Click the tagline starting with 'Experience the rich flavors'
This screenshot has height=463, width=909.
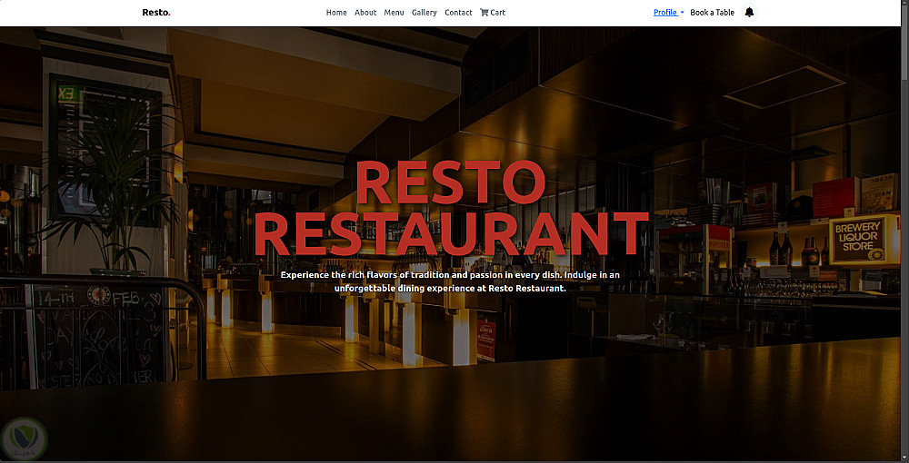click(x=451, y=281)
